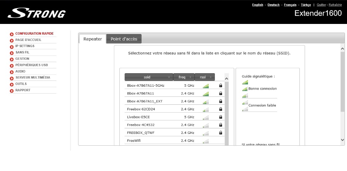Select the FREEBOX_QTWF network
347x171 pixels.
click(141, 133)
